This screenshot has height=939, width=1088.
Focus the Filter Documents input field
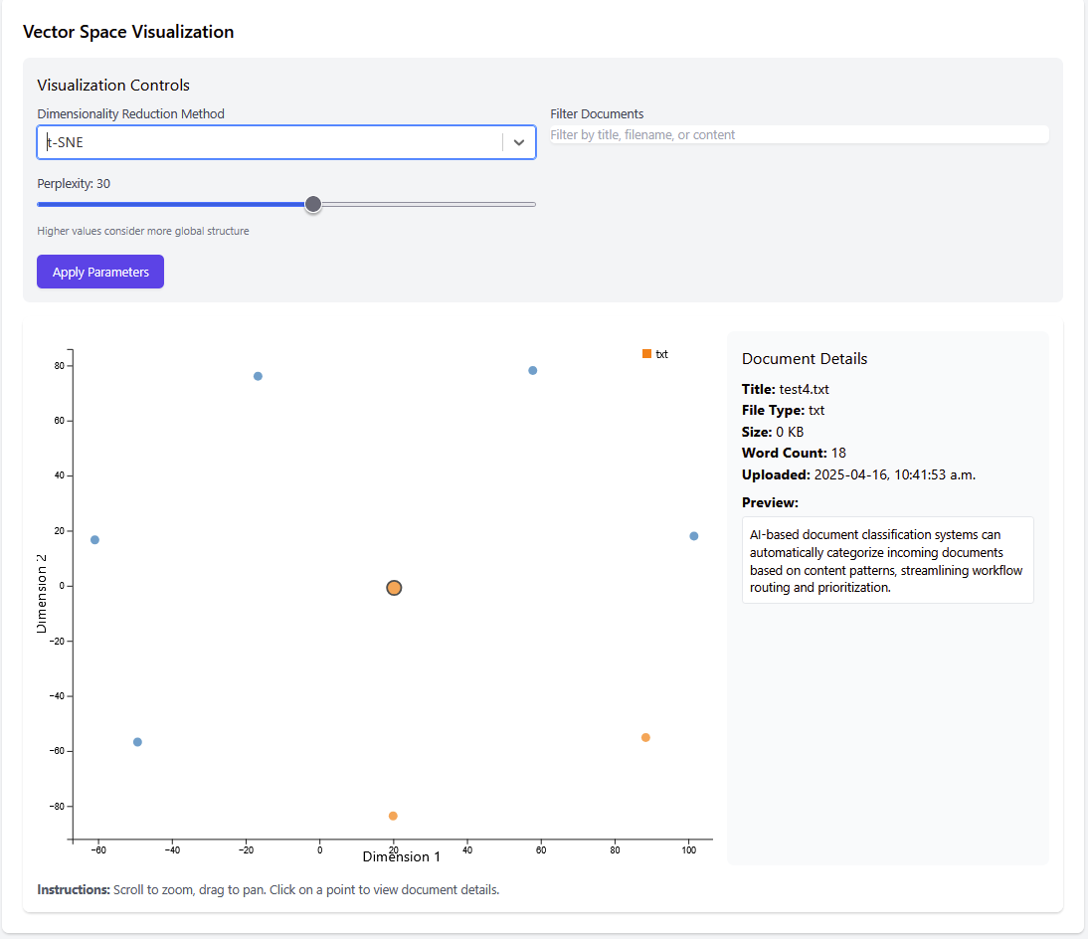click(x=799, y=134)
